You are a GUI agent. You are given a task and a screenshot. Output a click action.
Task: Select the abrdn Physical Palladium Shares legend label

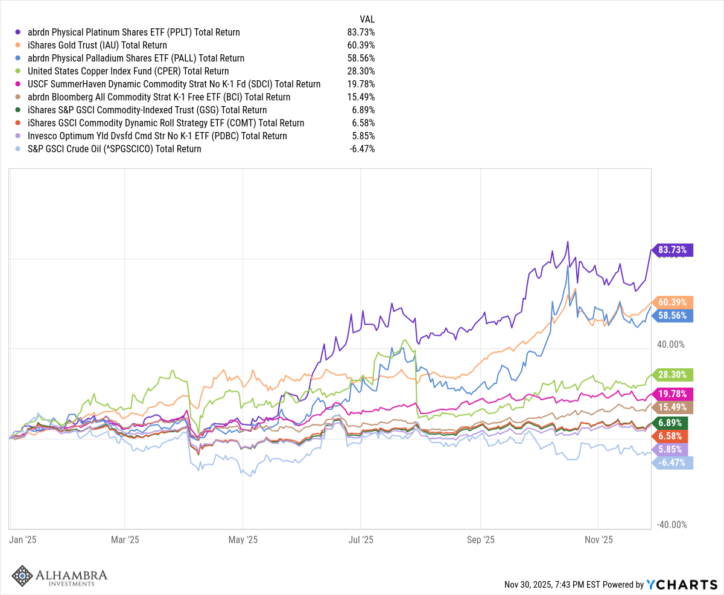click(135, 58)
